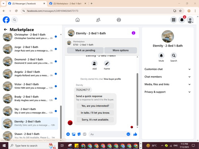Open the Windows Start menu

click(x=4, y=146)
